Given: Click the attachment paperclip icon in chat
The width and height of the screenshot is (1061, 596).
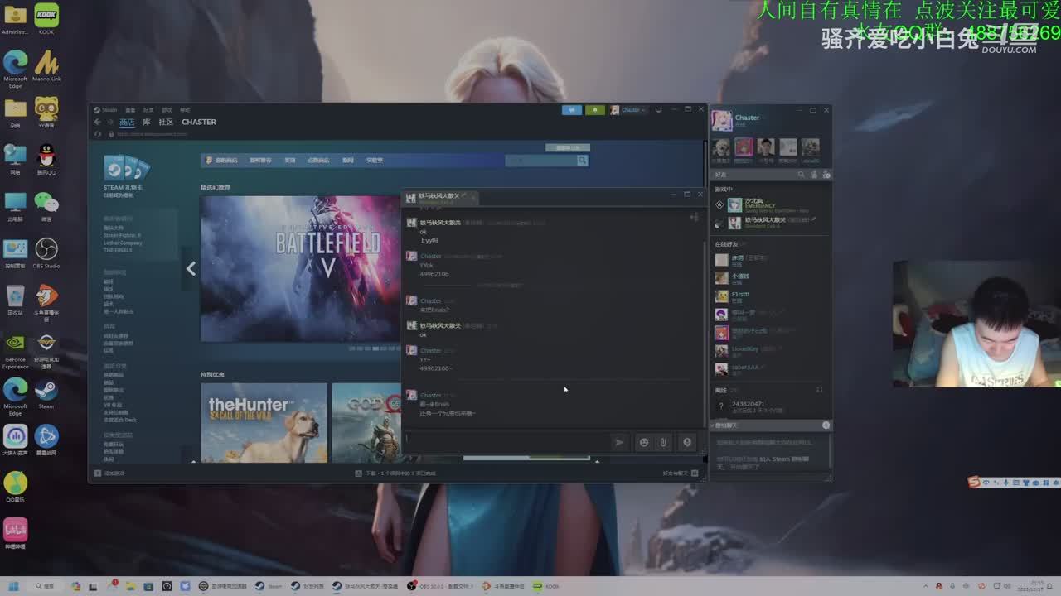Looking at the screenshot, I should coord(663,442).
